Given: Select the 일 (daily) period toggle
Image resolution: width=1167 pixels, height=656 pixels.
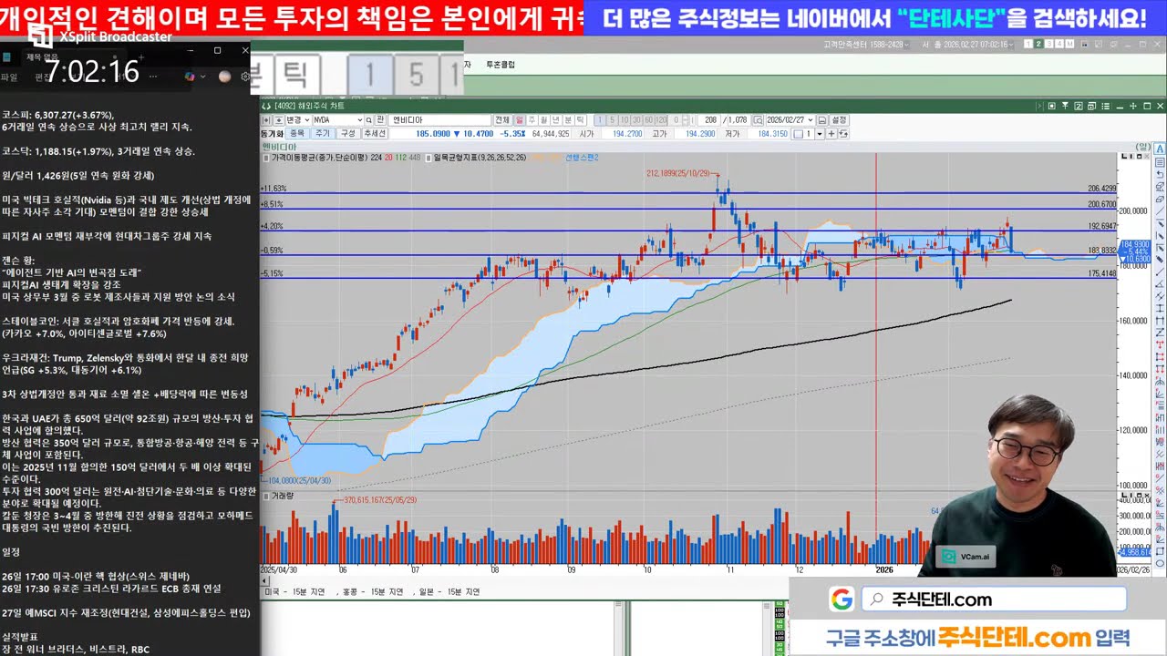Looking at the screenshot, I should [x=519, y=120].
